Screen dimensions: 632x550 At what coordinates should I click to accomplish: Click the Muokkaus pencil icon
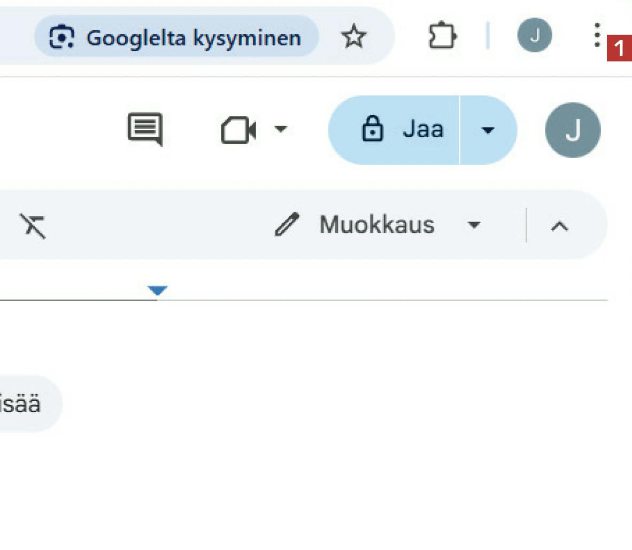(x=287, y=224)
